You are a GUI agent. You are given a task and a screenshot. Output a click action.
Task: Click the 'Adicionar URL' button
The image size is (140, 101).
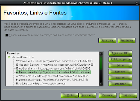pyautogui.click(x=120, y=53)
